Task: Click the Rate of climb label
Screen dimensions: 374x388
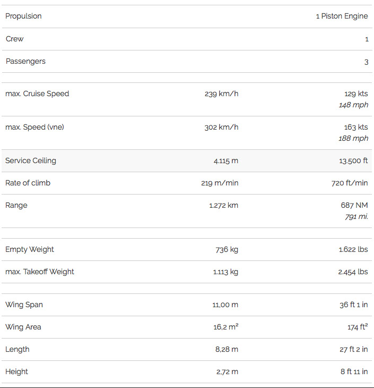Action: (x=28, y=183)
